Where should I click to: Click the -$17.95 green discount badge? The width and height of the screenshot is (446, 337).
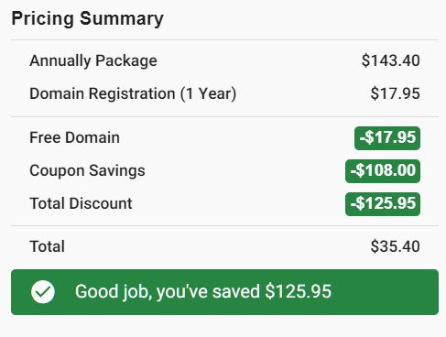pyautogui.click(x=387, y=138)
